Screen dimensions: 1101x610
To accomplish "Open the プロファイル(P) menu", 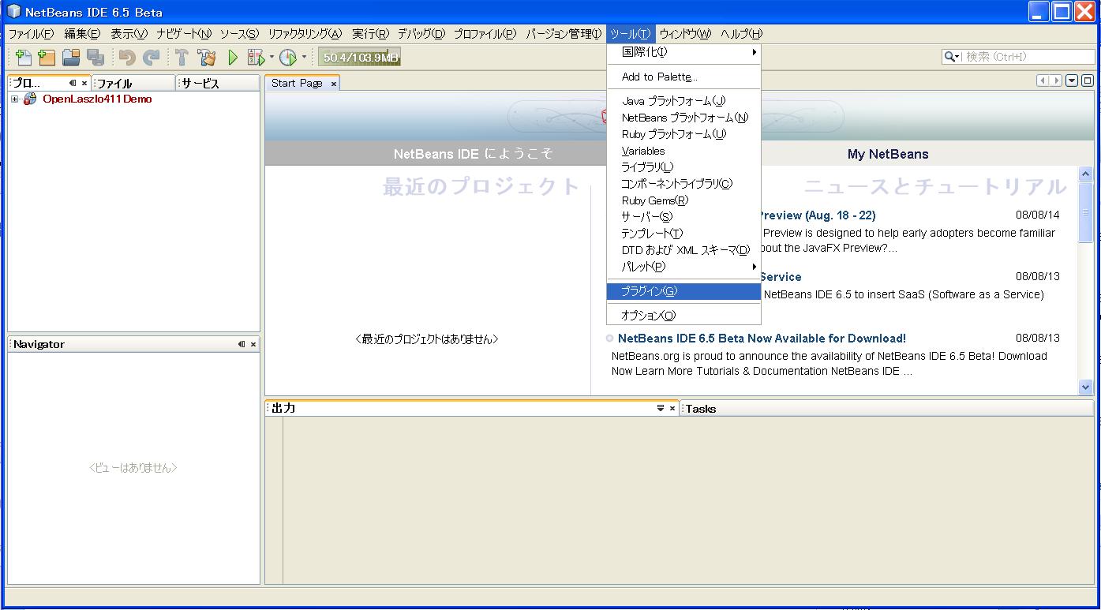I will [x=485, y=34].
